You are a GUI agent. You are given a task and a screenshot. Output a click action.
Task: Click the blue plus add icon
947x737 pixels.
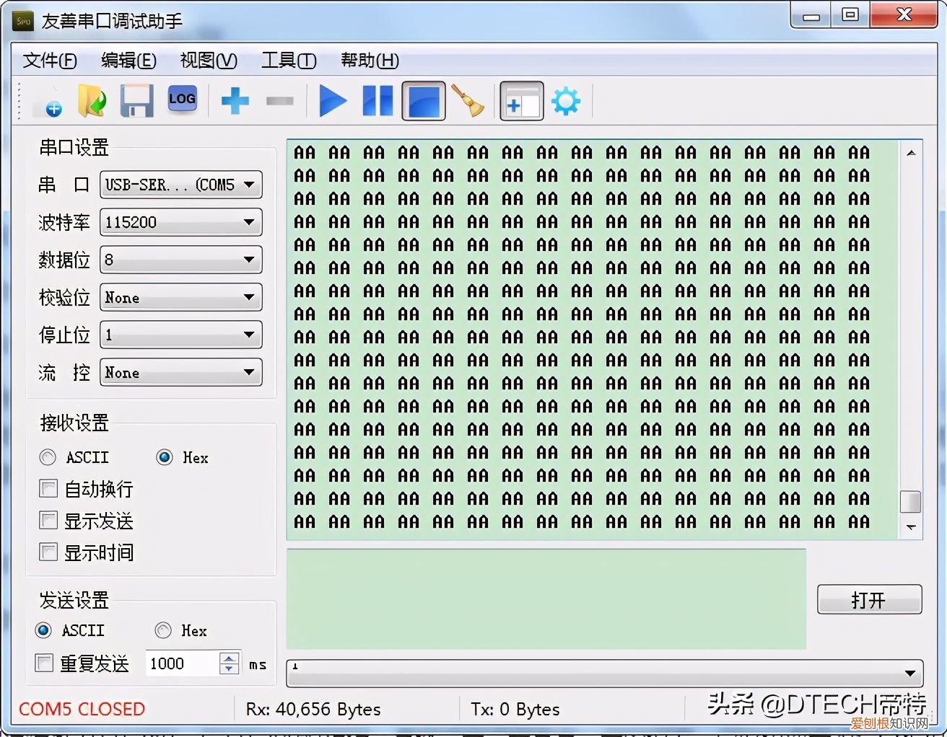click(235, 101)
